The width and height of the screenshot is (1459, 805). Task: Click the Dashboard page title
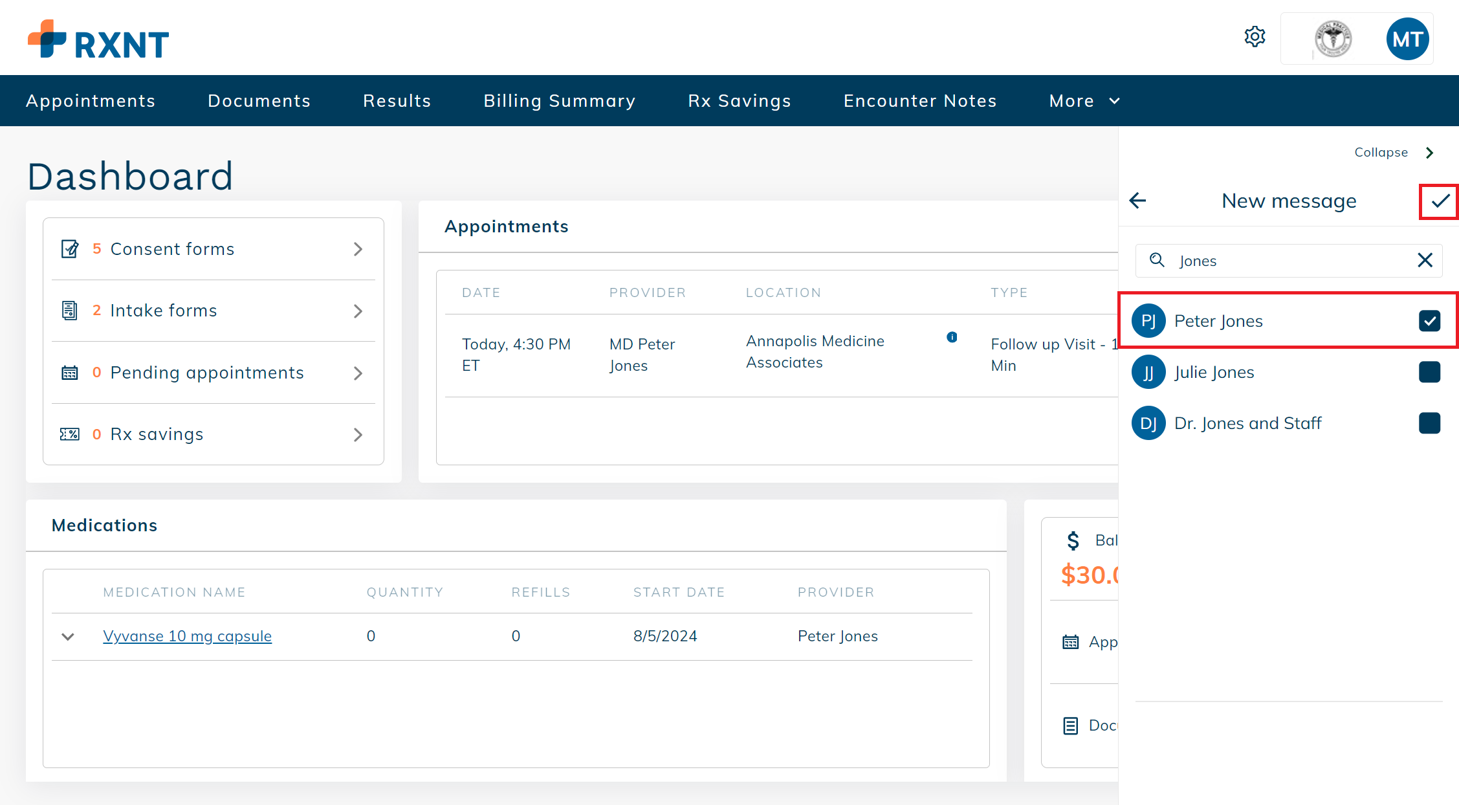pos(130,176)
